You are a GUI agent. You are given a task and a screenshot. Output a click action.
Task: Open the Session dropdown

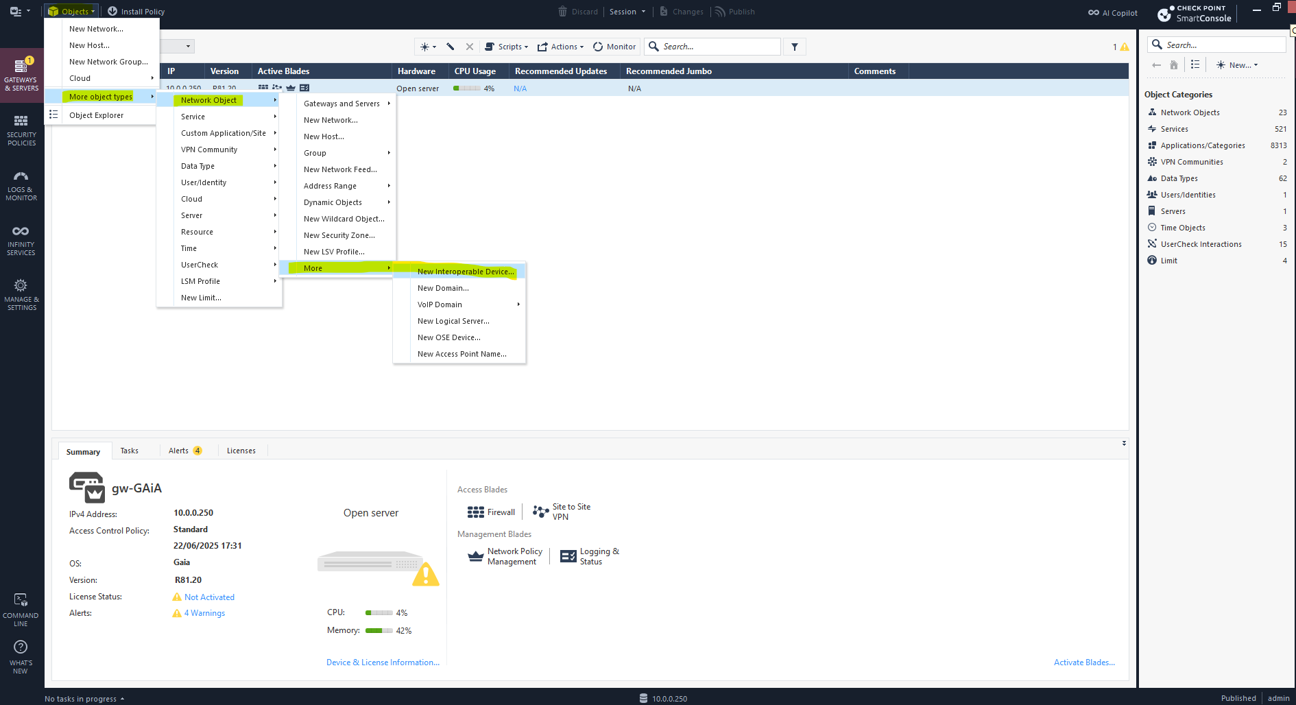(627, 12)
